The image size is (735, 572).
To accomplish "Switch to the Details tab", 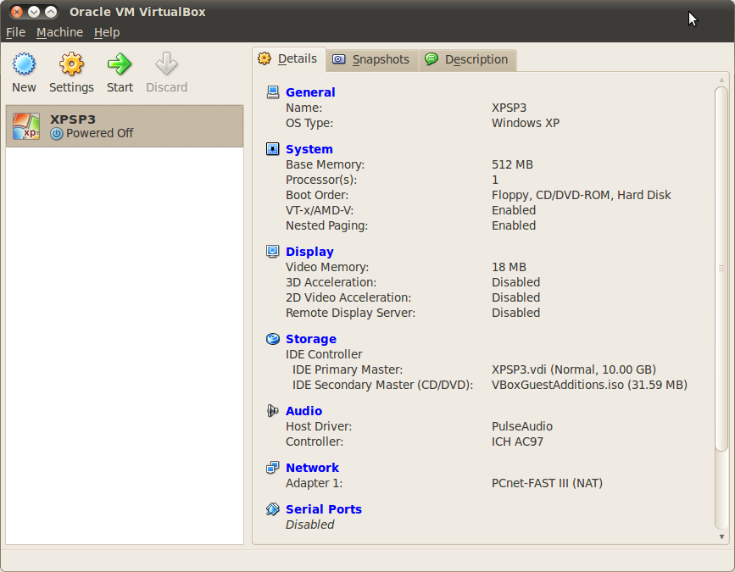I will point(289,59).
